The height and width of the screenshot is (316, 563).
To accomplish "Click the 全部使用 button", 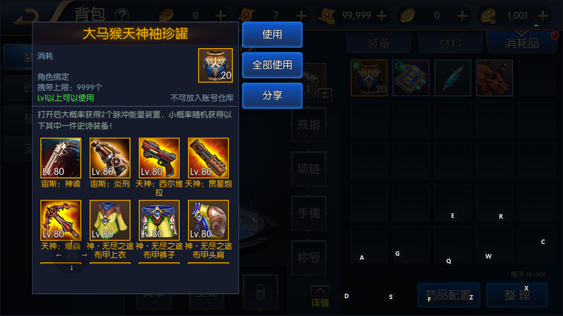I will 272,65.
